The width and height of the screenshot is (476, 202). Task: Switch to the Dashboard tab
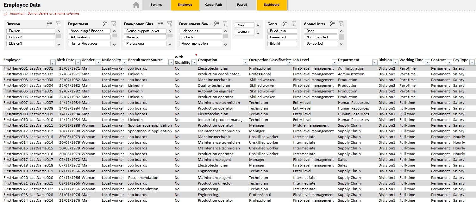(272, 5)
